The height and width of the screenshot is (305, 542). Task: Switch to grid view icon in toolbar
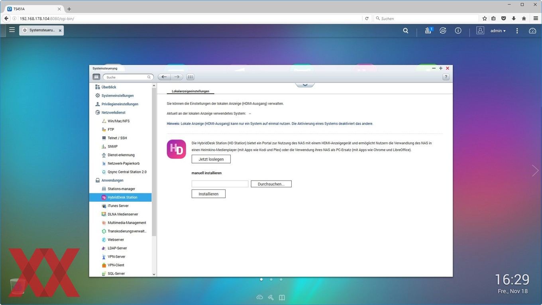coord(190,77)
